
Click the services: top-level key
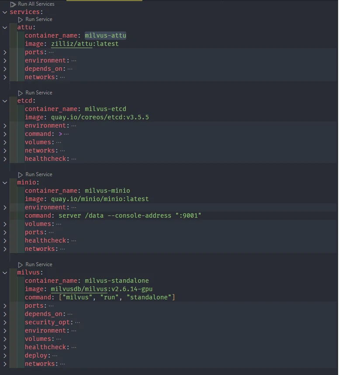point(26,12)
